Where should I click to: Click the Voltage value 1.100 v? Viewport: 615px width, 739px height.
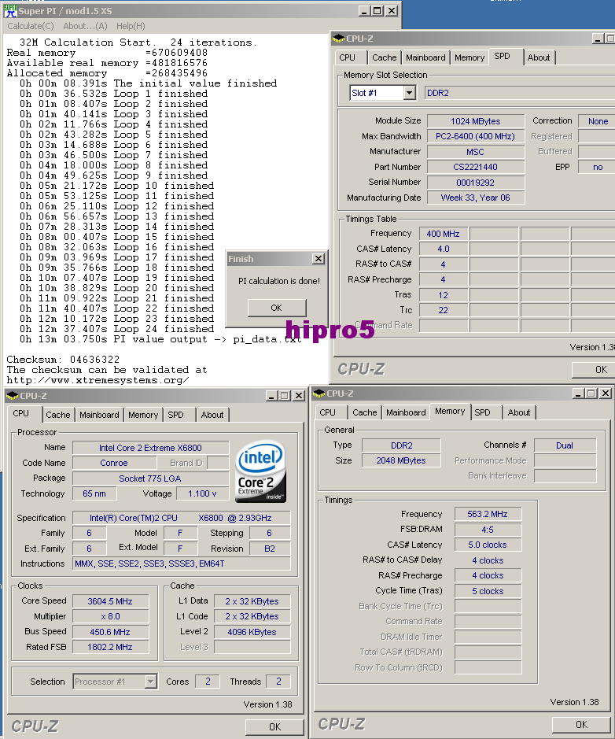[x=202, y=493]
